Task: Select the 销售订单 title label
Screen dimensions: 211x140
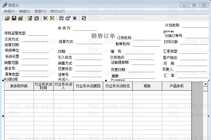Action: click(103, 36)
